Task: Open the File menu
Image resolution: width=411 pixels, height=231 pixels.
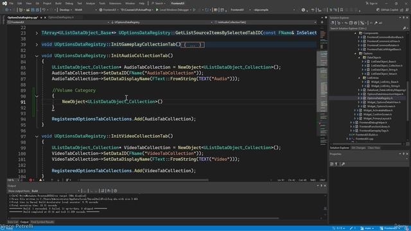Action: coord(12,3)
